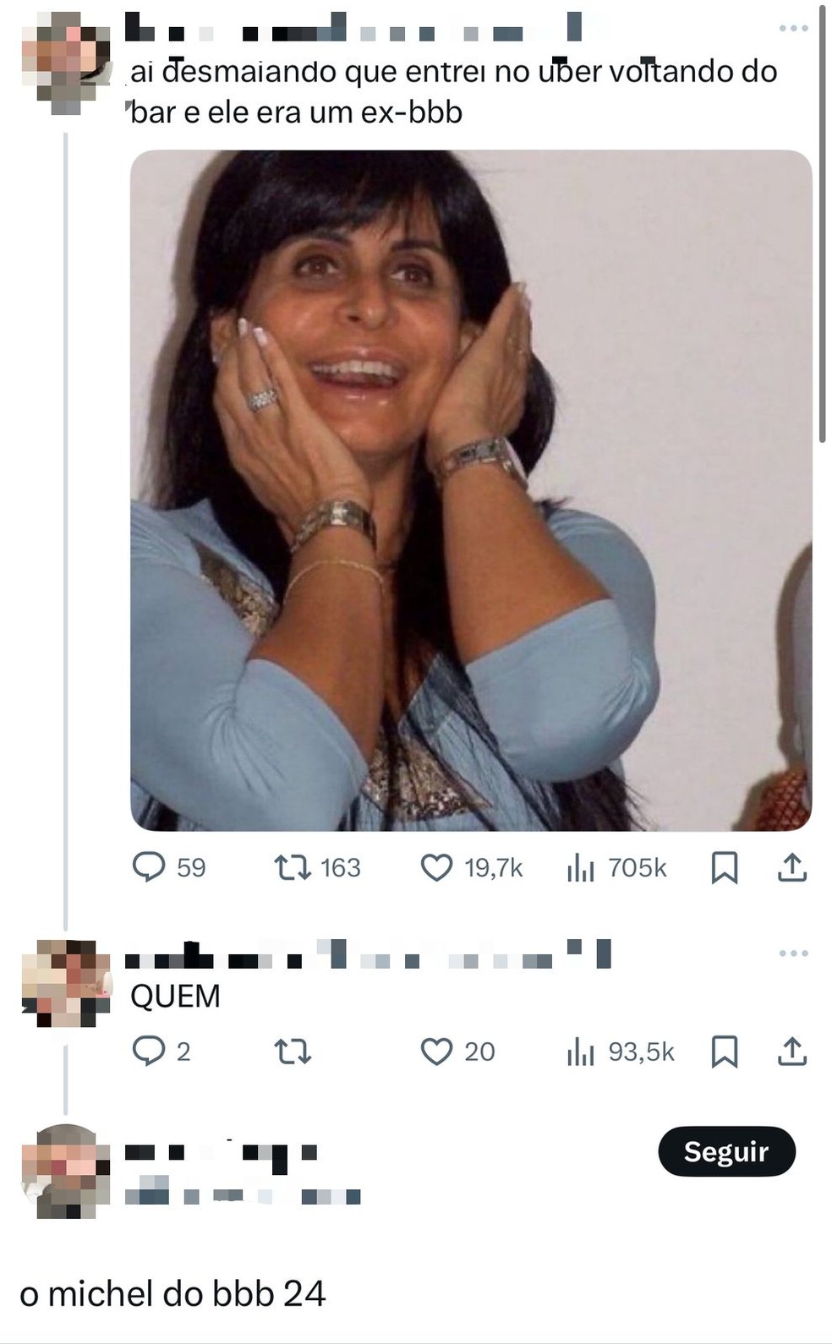Viewport: 832px width, 1344px height.
Task: Bookmark the QUEM reply
Action: tap(725, 1052)
